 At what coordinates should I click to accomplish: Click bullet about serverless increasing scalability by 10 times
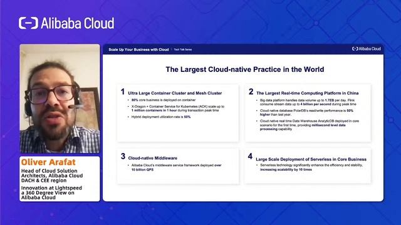tap(311, 167)
